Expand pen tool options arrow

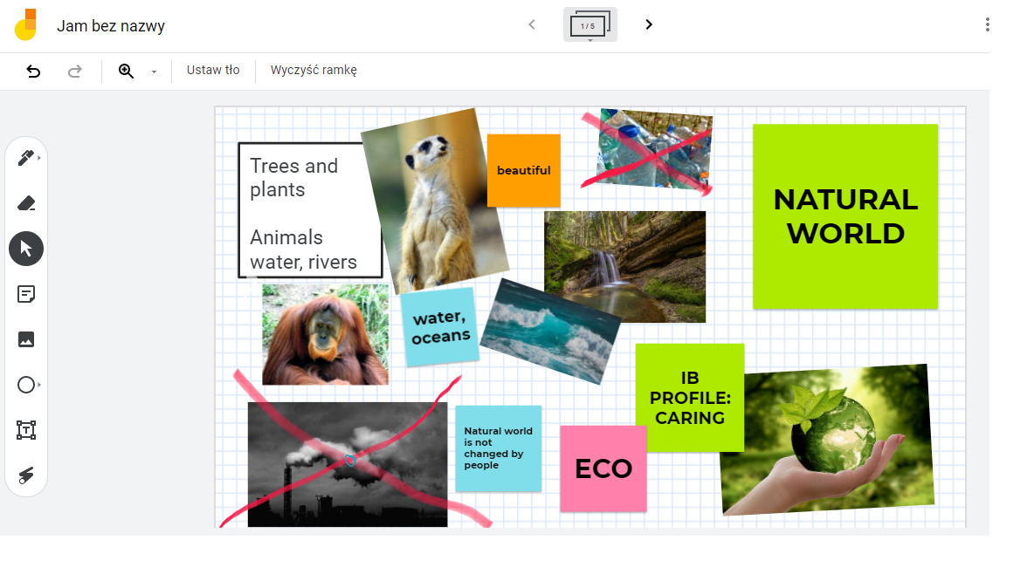tap(39, 158)
